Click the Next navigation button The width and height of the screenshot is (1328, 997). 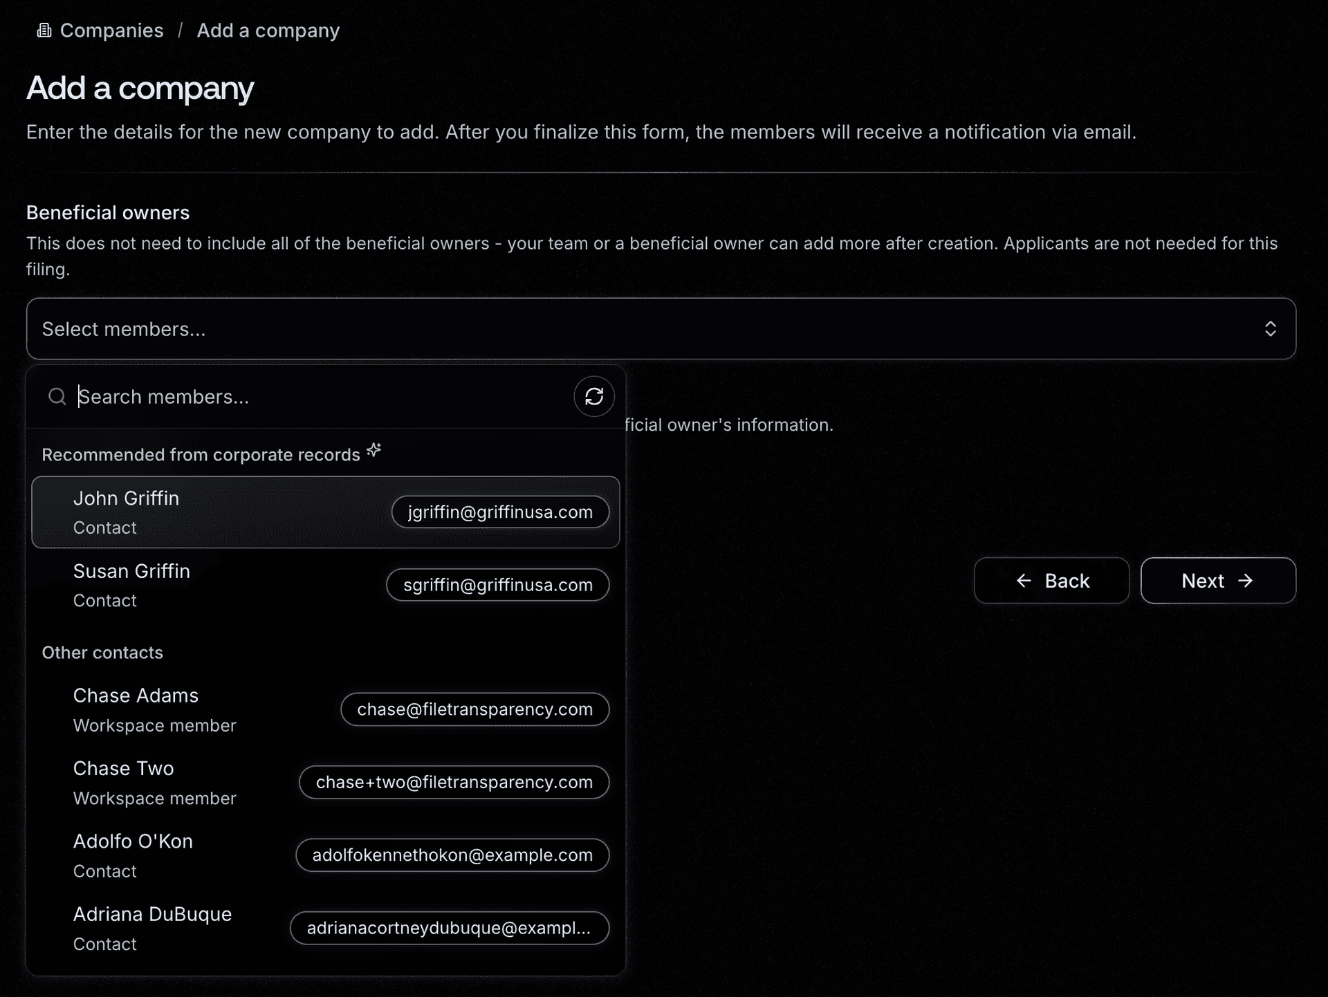1218,580
